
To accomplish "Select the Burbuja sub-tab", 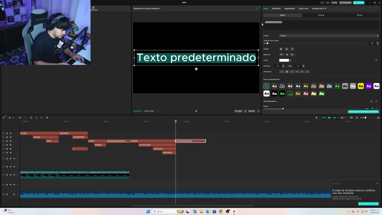I will pos(321,15).
